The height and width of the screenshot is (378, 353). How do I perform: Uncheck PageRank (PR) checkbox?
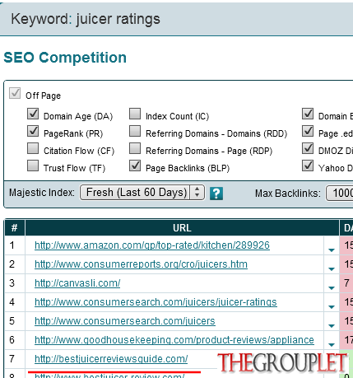tap(33, 131)
